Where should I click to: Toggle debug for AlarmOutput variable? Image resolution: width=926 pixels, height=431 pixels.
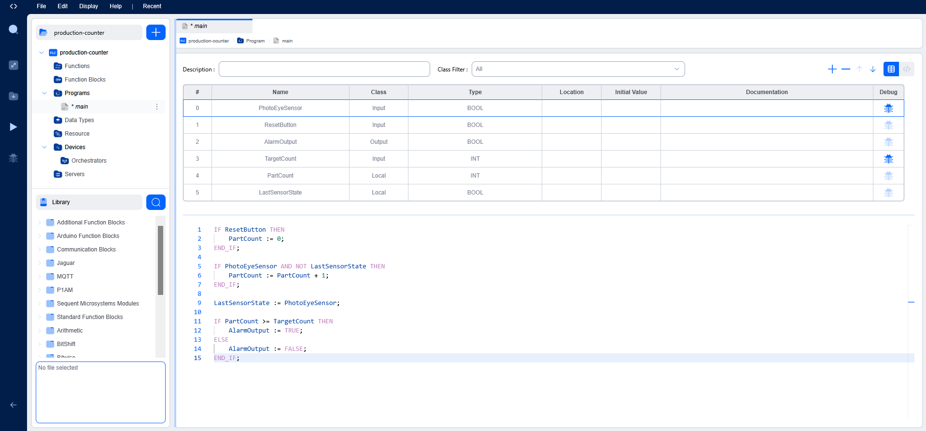click(x=888, y=142)
